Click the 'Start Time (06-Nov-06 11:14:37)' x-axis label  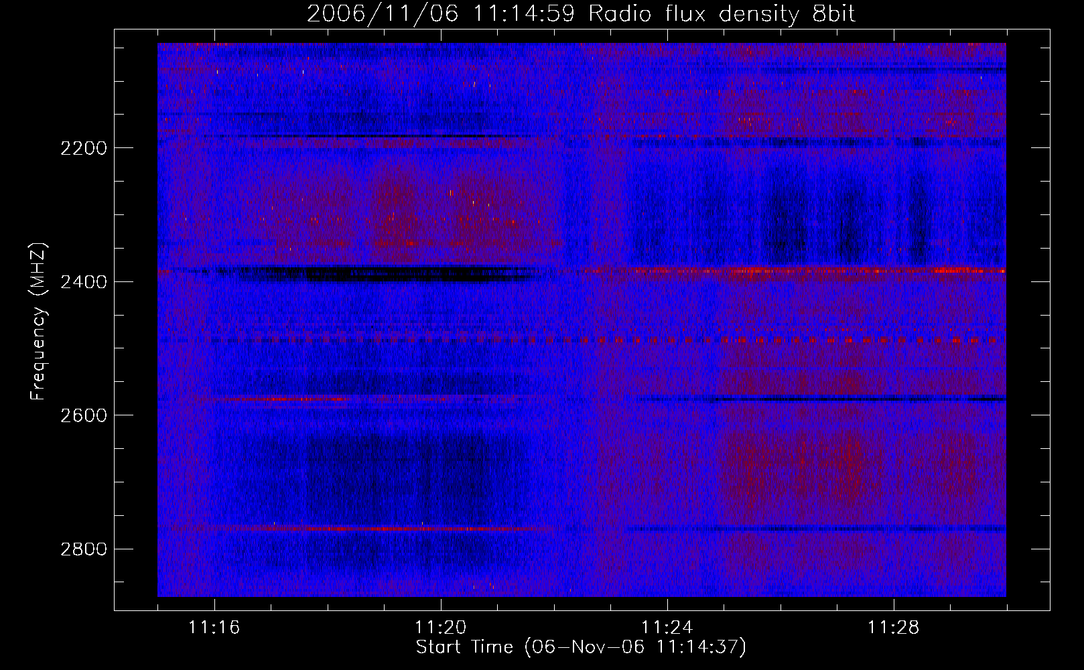click(x=581, y=647)
